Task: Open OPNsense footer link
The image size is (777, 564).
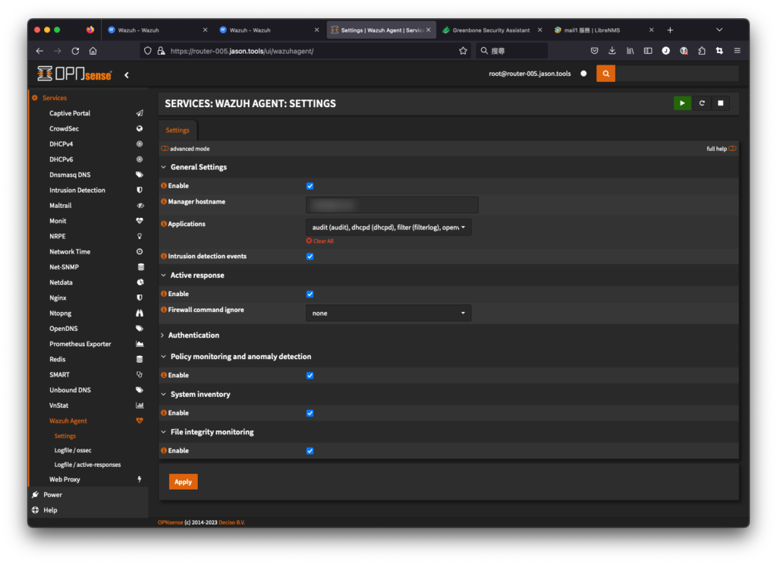Action: click(x=171, y=522)
